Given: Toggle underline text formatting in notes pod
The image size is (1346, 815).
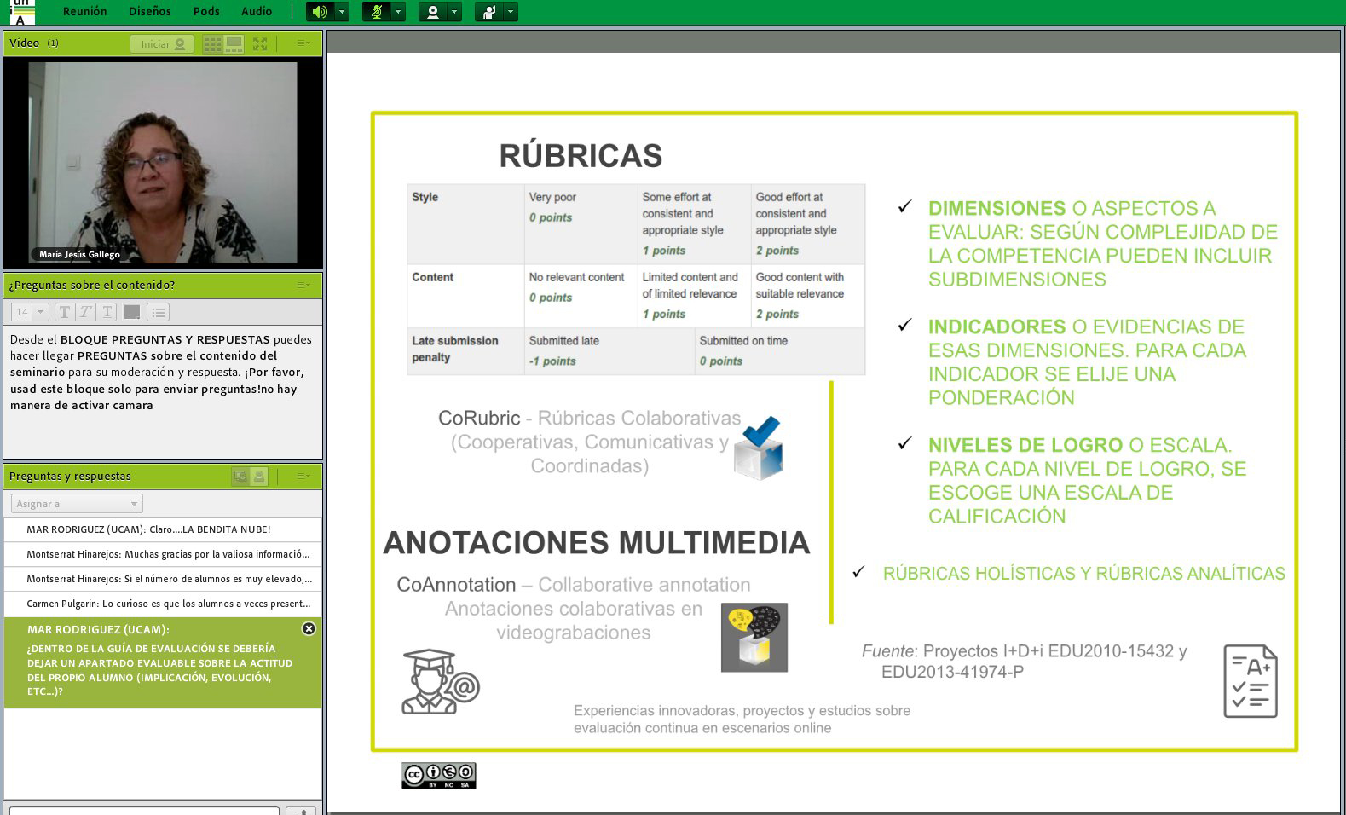Looking at the screenshot, I should (107, 312).
